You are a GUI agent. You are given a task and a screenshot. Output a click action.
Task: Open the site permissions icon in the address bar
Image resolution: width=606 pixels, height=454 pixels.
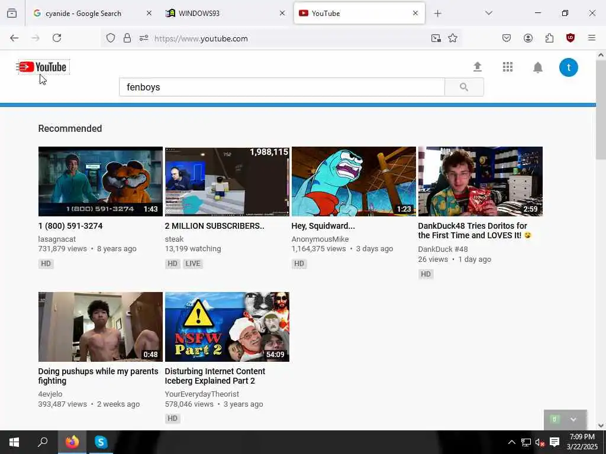(144, 38)
